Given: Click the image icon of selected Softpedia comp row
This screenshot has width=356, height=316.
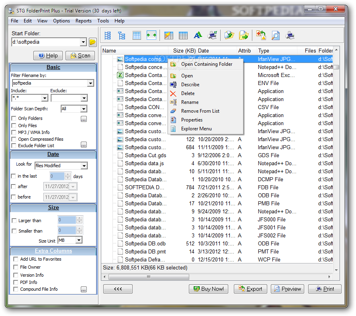Looking at the screenshot, I should point(120,59).
